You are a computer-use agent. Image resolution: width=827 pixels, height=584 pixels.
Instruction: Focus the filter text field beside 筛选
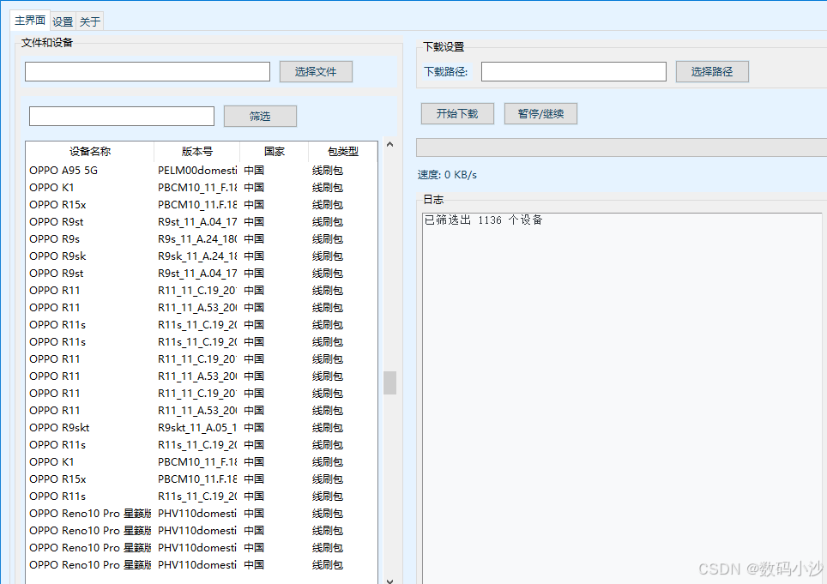(x=122, y=116)
